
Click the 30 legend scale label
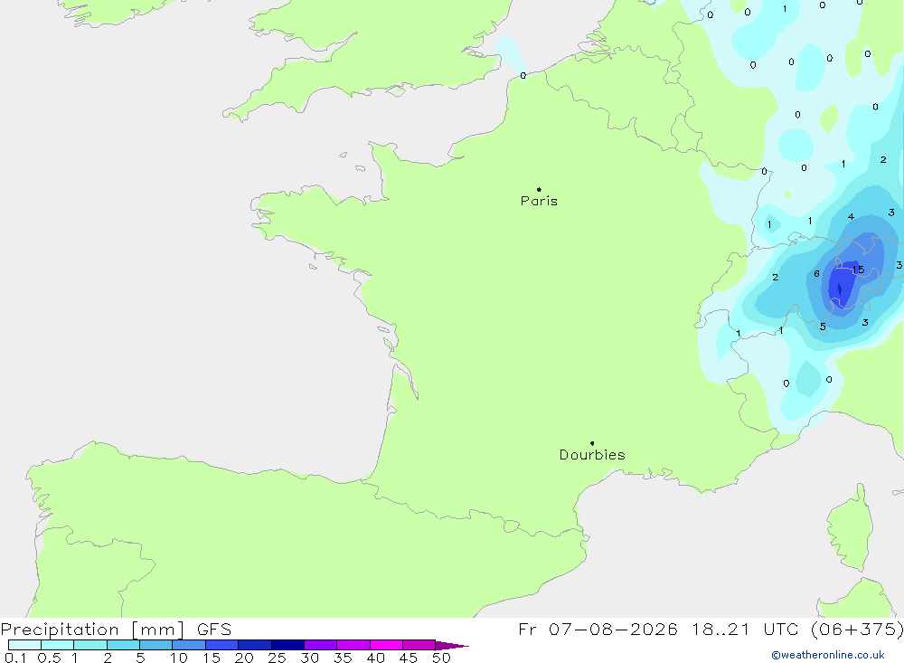(x=310, y=658)
